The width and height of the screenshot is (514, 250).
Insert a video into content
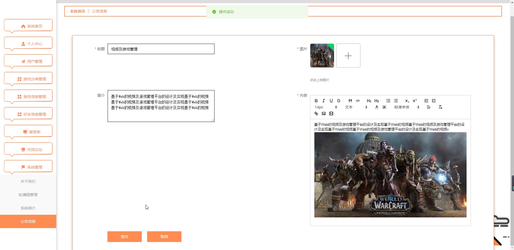point(331,114)
